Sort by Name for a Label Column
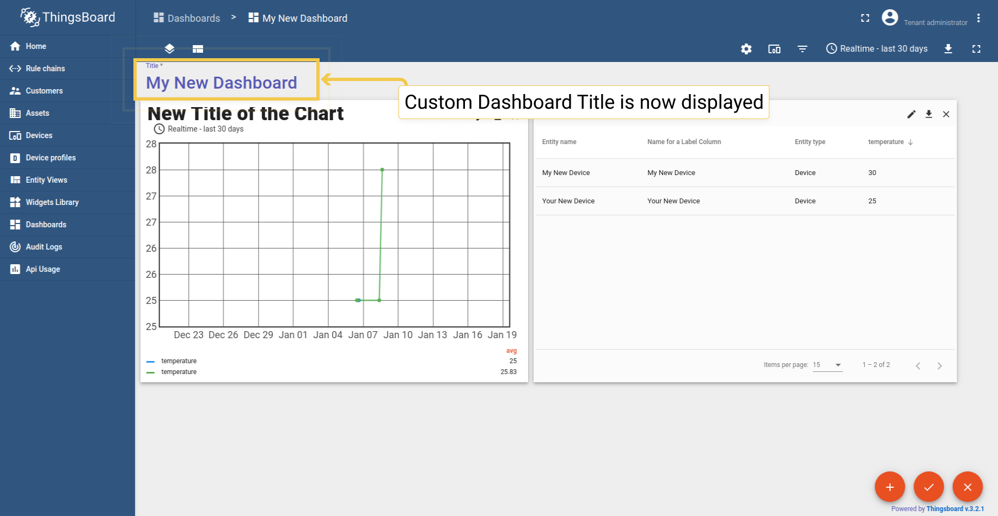Screen dimensions: 998x516 click(x=684, y=142)
